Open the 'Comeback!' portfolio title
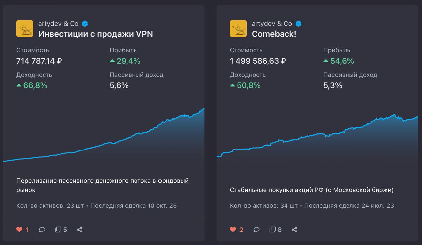 coord(274,34)
